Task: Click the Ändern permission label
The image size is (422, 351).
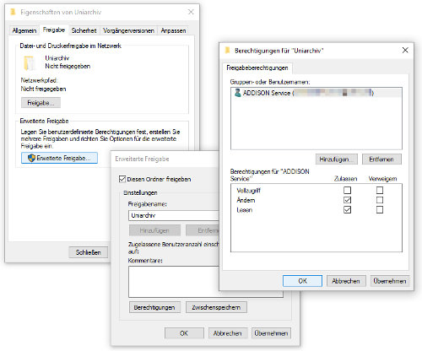Action: (x=246, y=200)
